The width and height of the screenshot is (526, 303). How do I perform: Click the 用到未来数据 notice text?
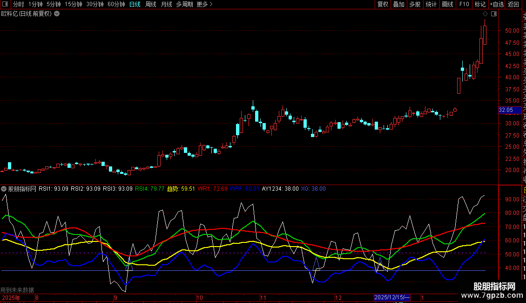click(x=17, y=290)
